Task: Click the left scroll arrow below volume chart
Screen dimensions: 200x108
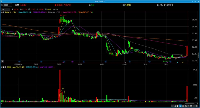Action: coord(2,104)
